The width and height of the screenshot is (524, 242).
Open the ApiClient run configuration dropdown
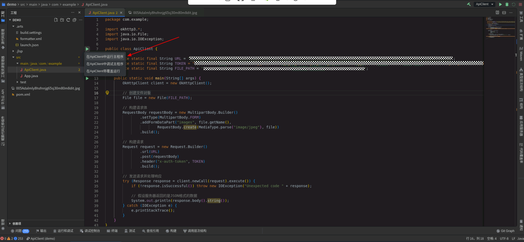coord(484,4)
